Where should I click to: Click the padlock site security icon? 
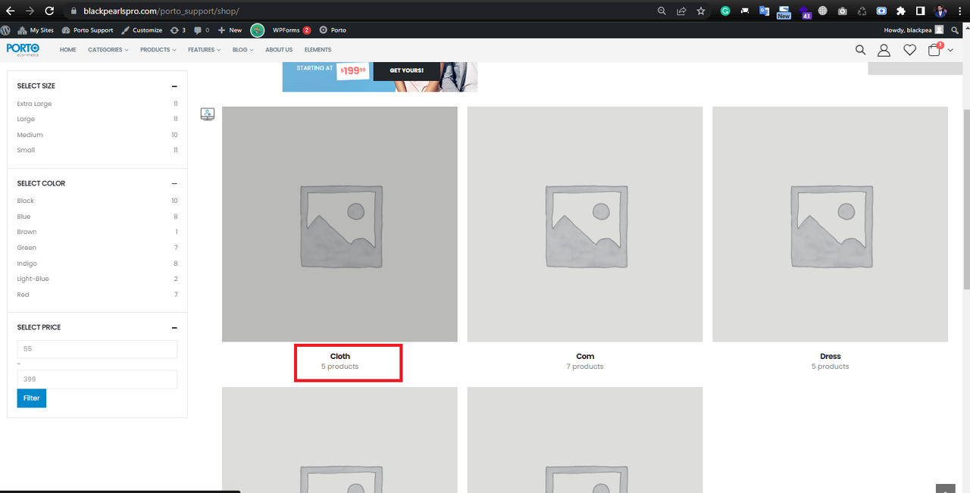pos(74,11)
